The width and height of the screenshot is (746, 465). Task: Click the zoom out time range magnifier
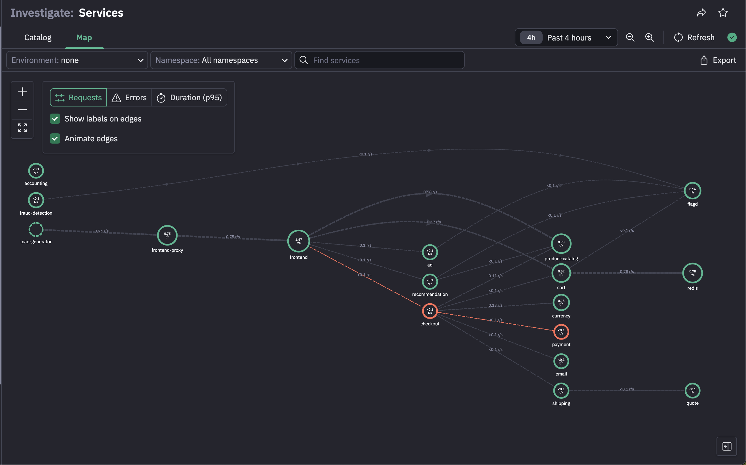[x=630, y=37]
